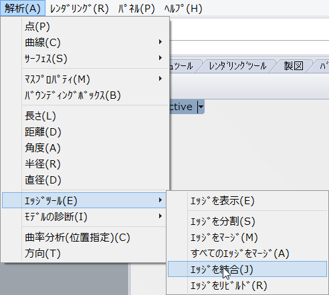The width and height of the screenshot is (329, 295).
Task: Open the レンダリング(R) menu
Action: [x=80, y=9]
